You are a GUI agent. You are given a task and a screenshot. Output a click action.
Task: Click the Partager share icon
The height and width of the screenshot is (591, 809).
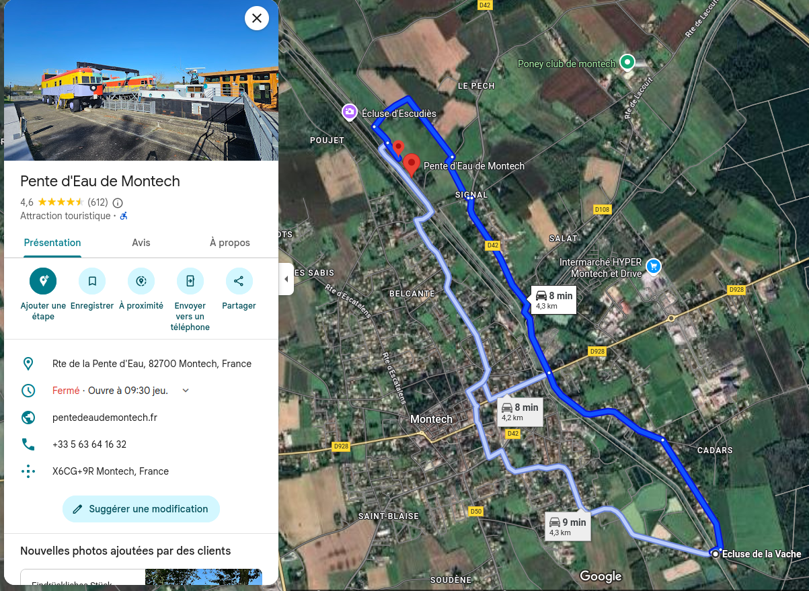pyautogui.click(x=239, y=281)
